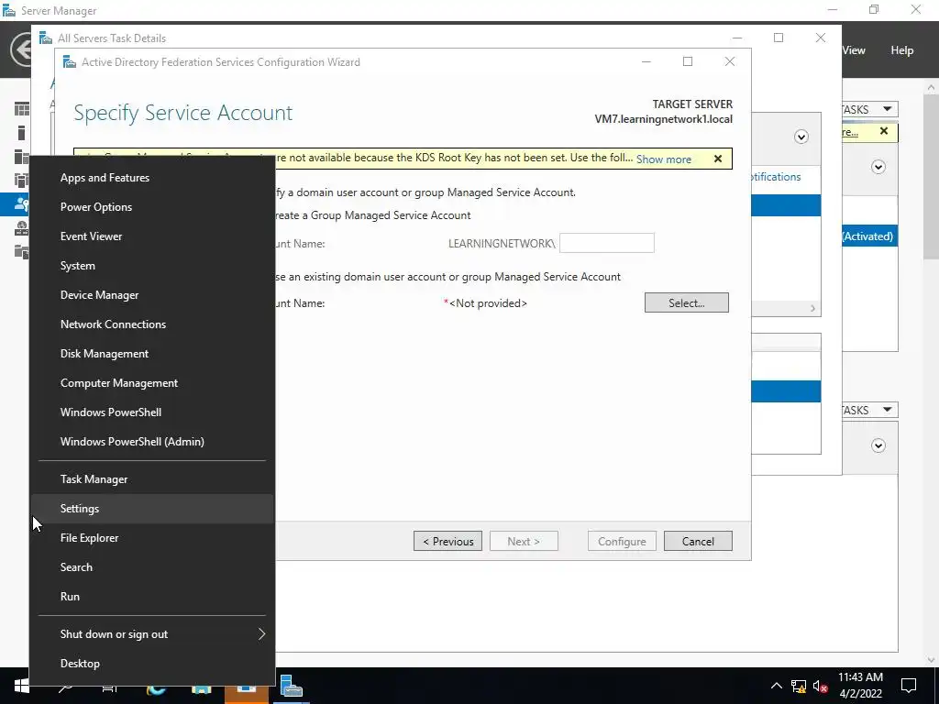This screenshot has width=939, height=704.
Task: Open the Action Center notifications icon
Action: (x=909, y=686)
